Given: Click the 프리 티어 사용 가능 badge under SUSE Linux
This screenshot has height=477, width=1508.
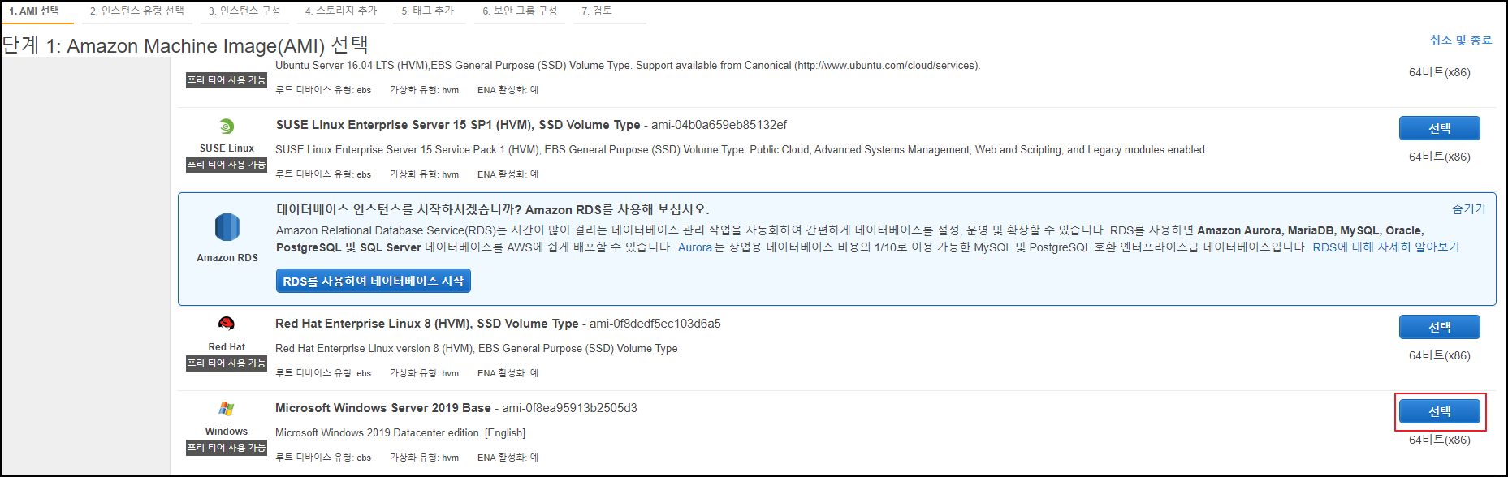Looking at the screenshot, I should tap(227, 165).
